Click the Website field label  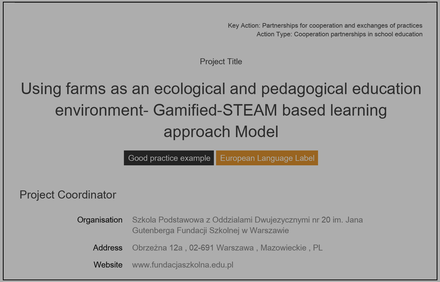click(x=108, y=265)
